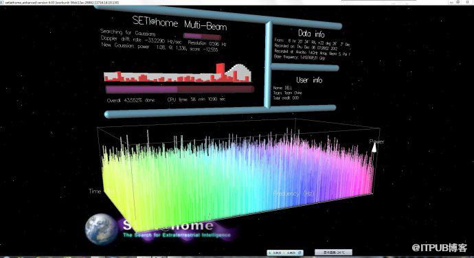Click the small progress bar beside Gaussians
This screenshot has width=474, height=258.
[202, 36]
